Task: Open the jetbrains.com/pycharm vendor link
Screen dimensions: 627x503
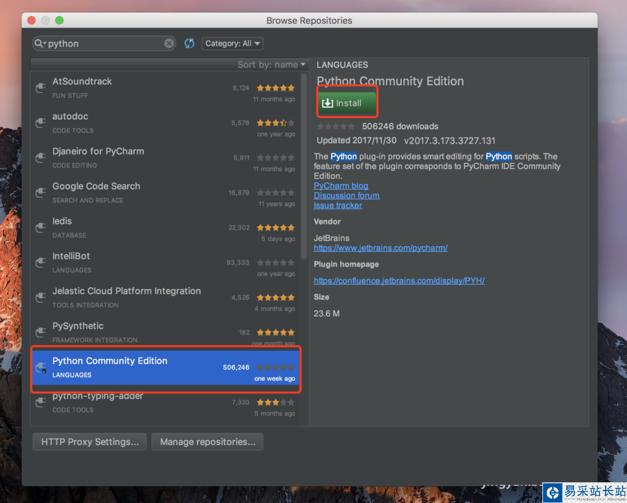Action: (x=381, y=247)
